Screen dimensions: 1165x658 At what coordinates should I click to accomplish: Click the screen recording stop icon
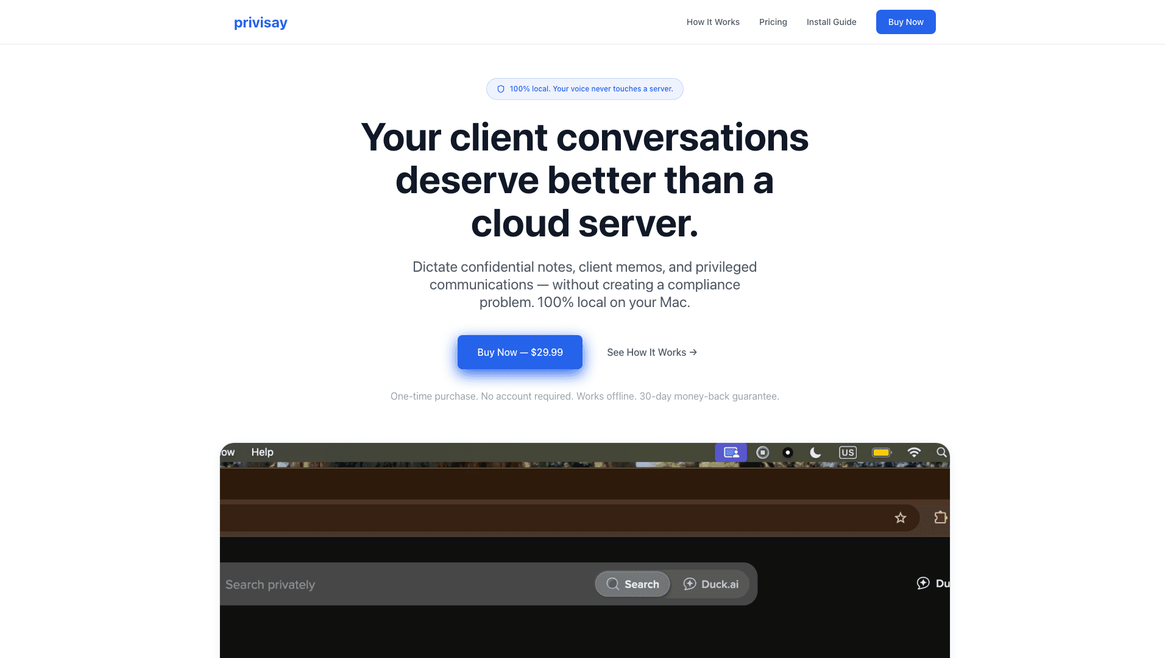(x=762, y=452)
